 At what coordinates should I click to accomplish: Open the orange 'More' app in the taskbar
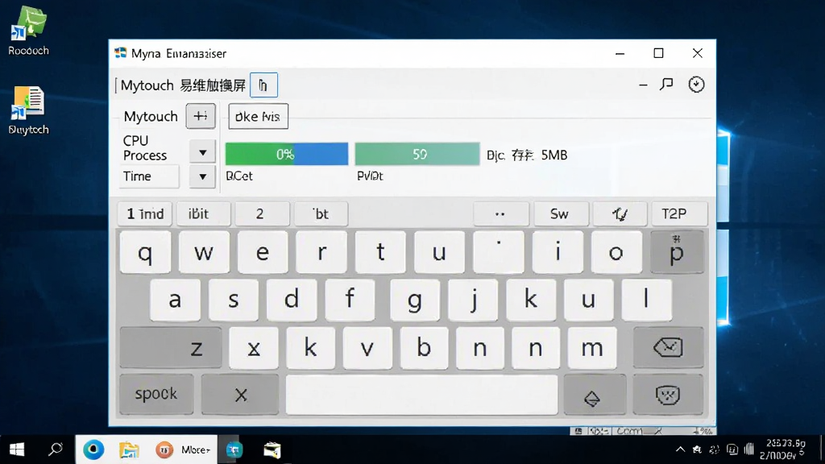tap(183, 449)
